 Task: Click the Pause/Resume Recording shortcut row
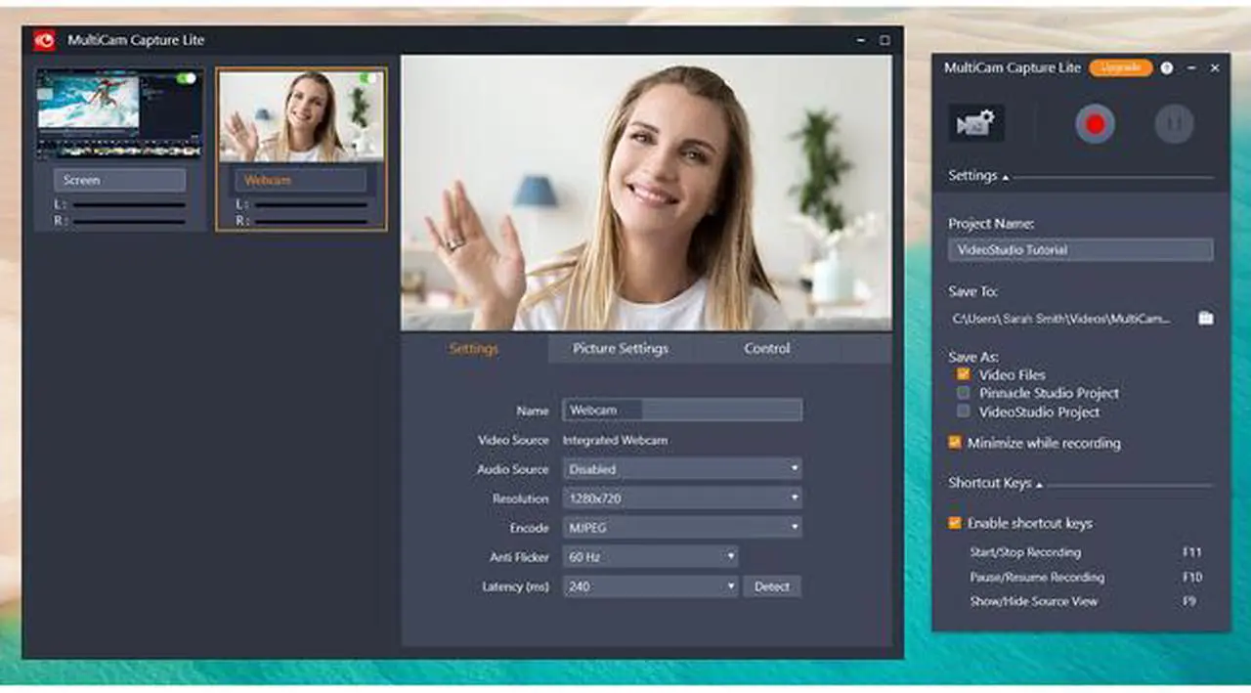point(1086,577)
